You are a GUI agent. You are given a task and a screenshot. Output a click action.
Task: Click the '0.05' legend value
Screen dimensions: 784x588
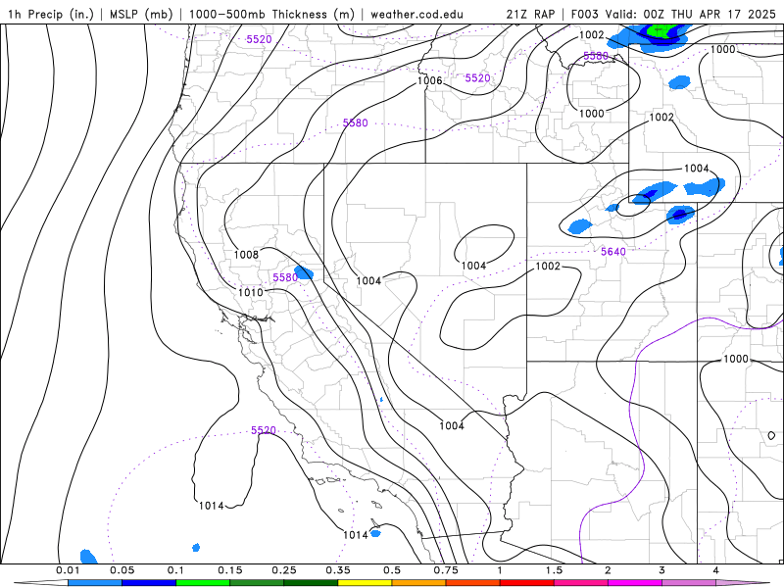point(122,570)
